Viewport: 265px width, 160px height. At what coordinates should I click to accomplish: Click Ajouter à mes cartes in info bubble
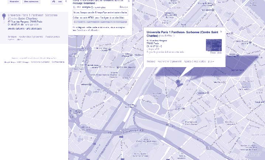click(195, 62)
